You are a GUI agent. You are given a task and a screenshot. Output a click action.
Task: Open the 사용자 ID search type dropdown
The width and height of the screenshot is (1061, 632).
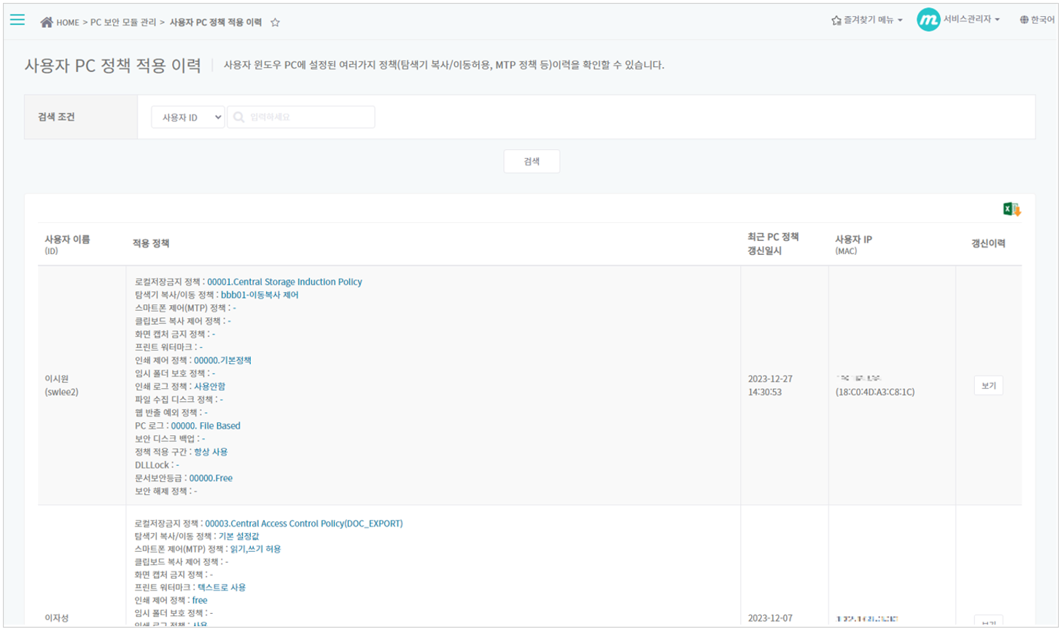point(188,117)
